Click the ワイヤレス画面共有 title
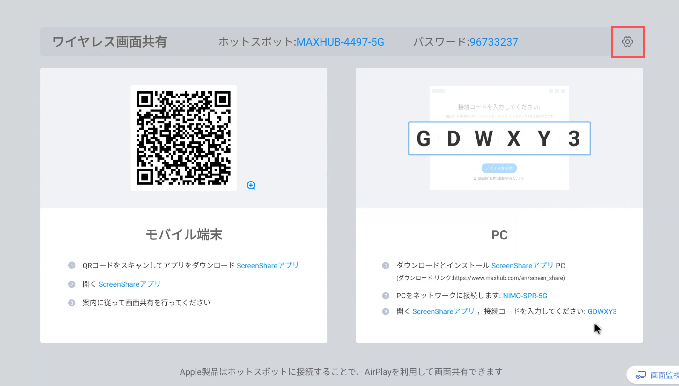This screenshot has height=386, width=679. pos(110,42)
